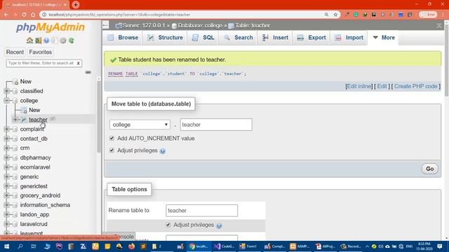Open the Export tab
The image size is (449, 252).
311,38
